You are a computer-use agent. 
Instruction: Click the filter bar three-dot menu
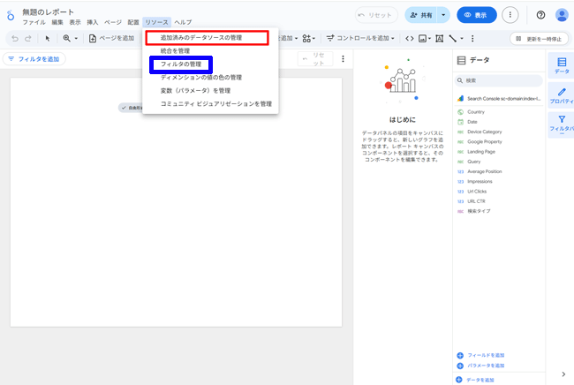tap(343, 59)
